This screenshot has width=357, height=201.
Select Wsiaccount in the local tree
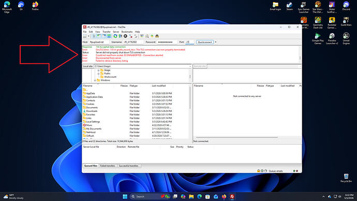pyautogui.click(x=110, y=77)
